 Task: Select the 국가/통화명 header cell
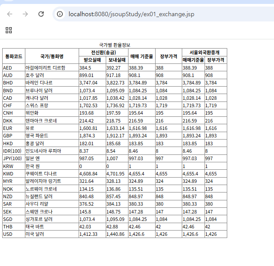(52, 56)
